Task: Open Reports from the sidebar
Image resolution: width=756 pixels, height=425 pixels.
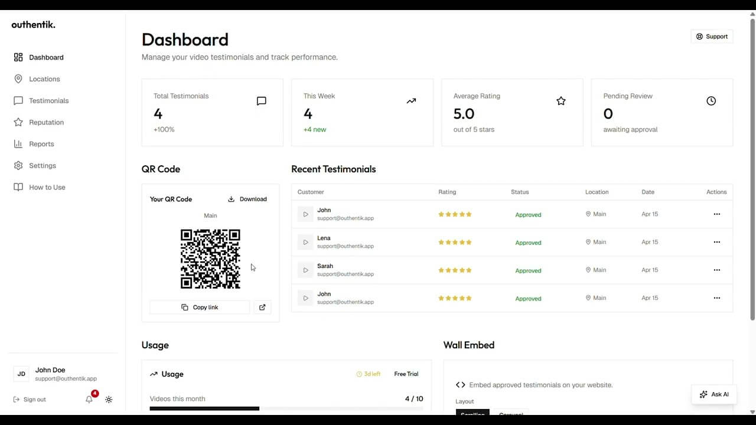Action: [34, 144]
